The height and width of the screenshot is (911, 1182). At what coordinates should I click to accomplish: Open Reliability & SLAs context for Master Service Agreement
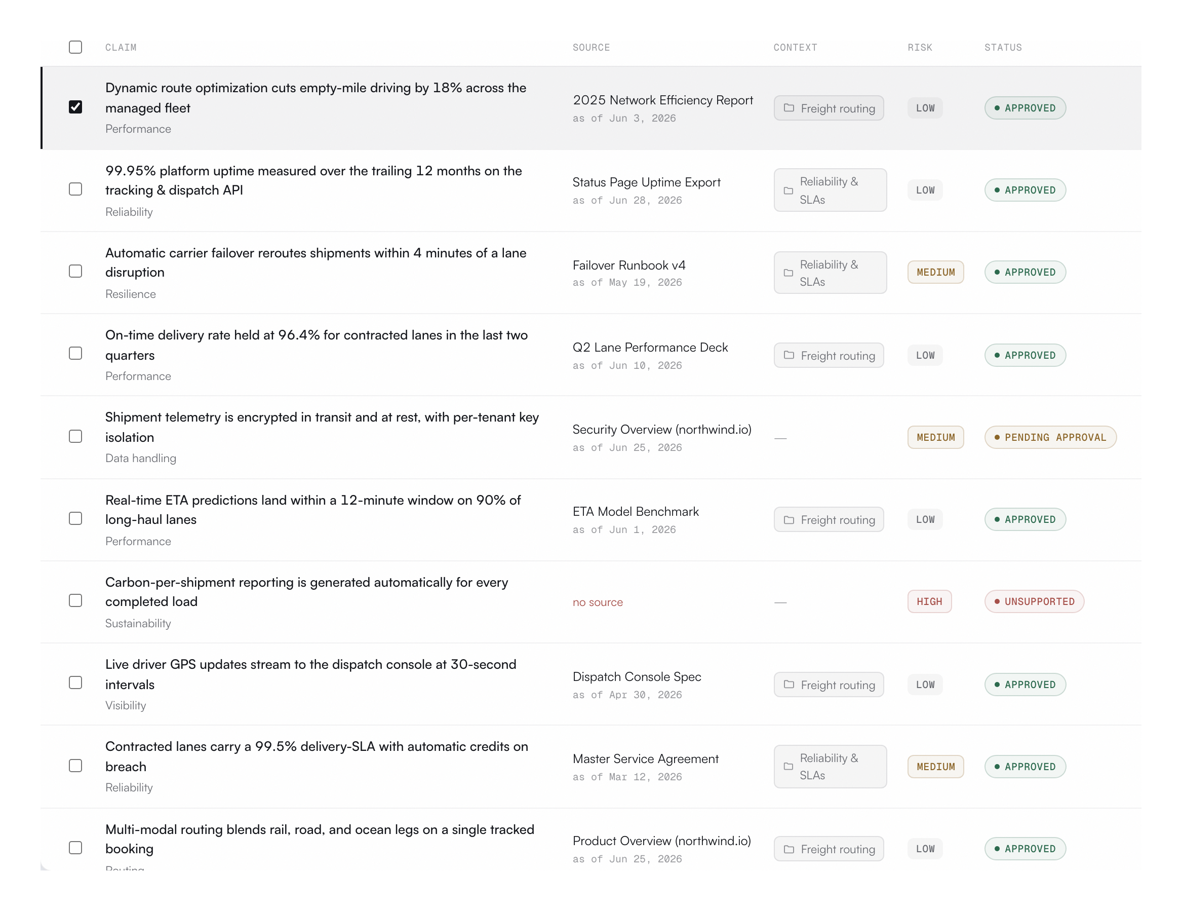(830, 767)
